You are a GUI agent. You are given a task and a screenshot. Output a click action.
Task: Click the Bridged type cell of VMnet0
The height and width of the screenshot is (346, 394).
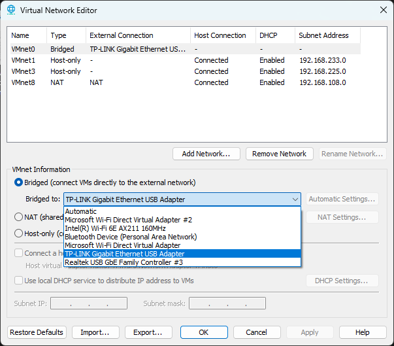pos(62,49)
